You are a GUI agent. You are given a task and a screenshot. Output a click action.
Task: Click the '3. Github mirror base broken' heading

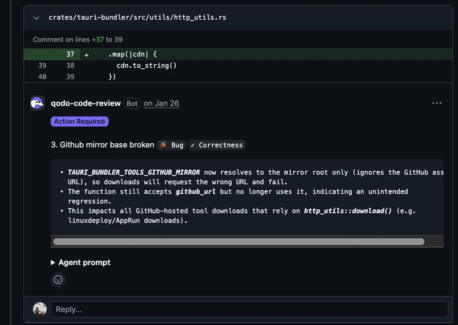[102, 145]
